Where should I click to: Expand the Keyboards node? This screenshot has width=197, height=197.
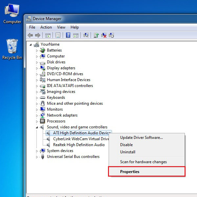(37, 98)
